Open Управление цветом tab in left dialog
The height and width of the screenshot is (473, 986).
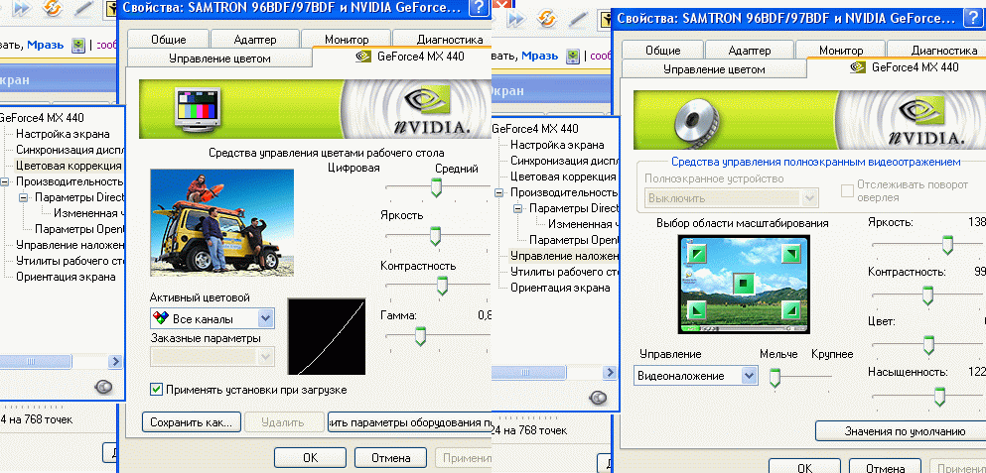click(x=219, y=59)
